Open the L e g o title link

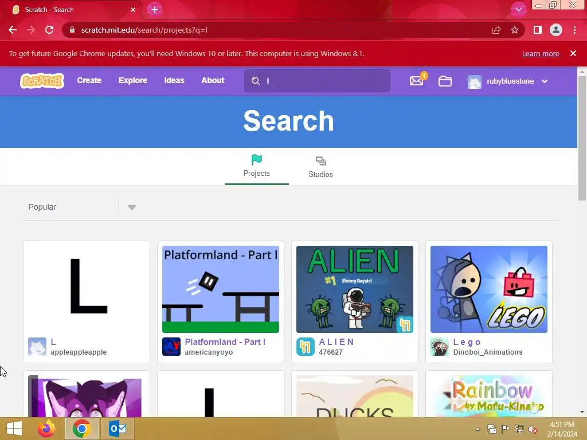467,343
